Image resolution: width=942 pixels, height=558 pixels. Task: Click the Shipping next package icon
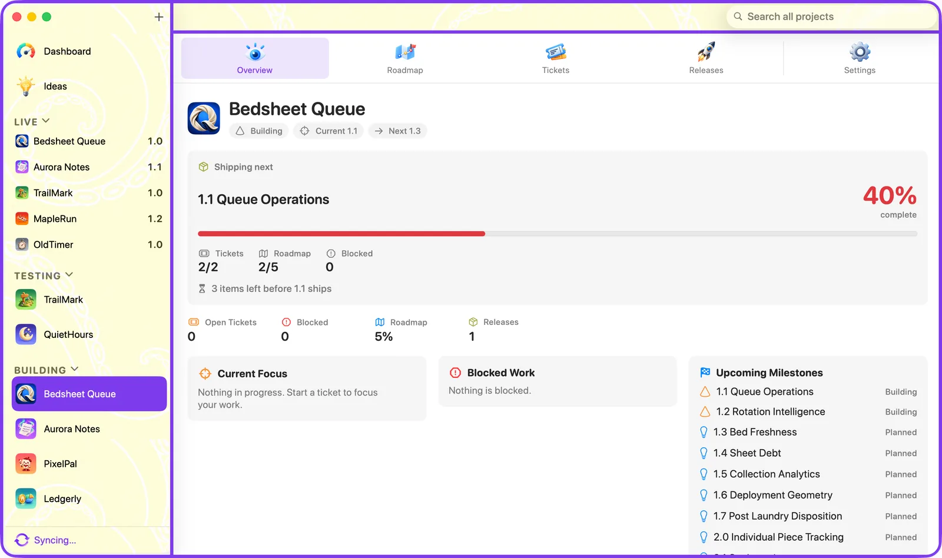coord(204,167)
